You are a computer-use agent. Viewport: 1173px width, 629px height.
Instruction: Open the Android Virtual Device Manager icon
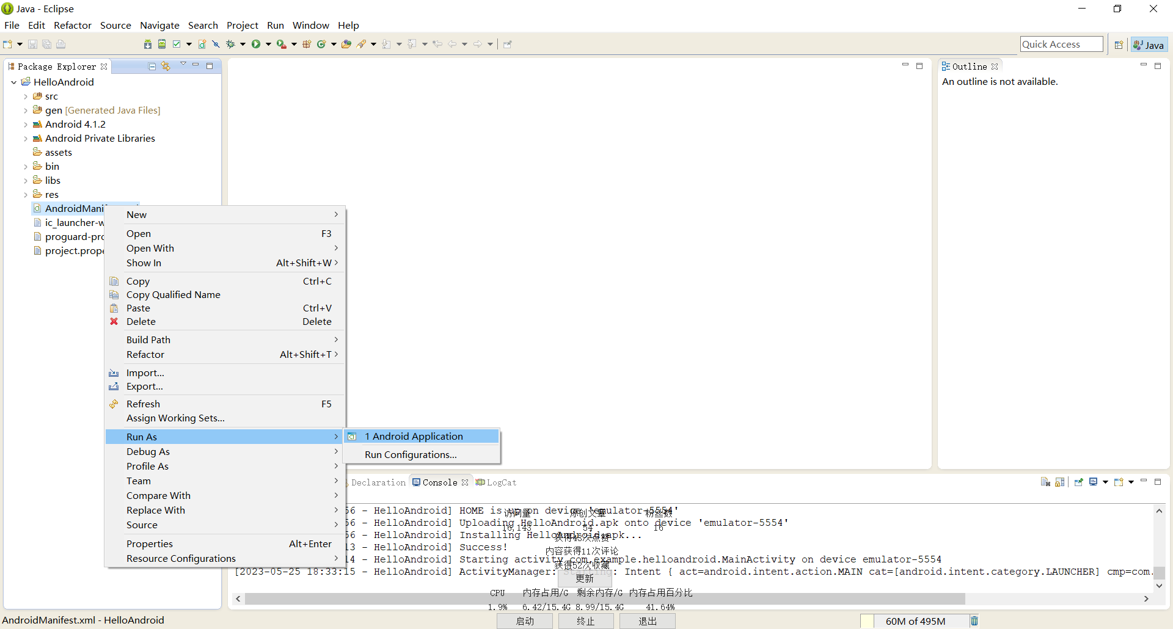click(162, 44)
